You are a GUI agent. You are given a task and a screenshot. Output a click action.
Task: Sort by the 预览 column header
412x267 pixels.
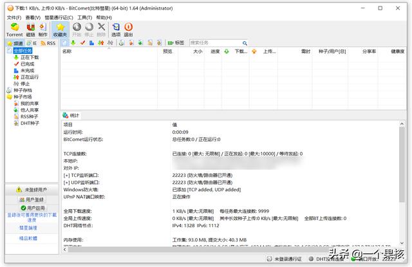click(167, 51)
